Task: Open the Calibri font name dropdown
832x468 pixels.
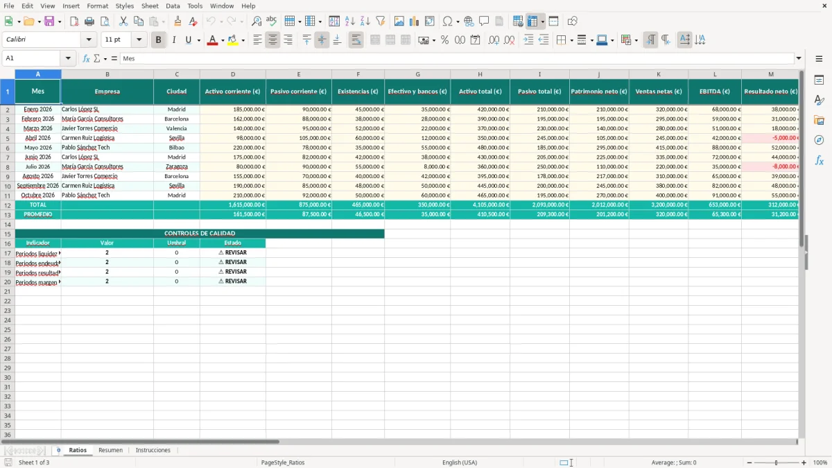Action: tap(89, 40)
